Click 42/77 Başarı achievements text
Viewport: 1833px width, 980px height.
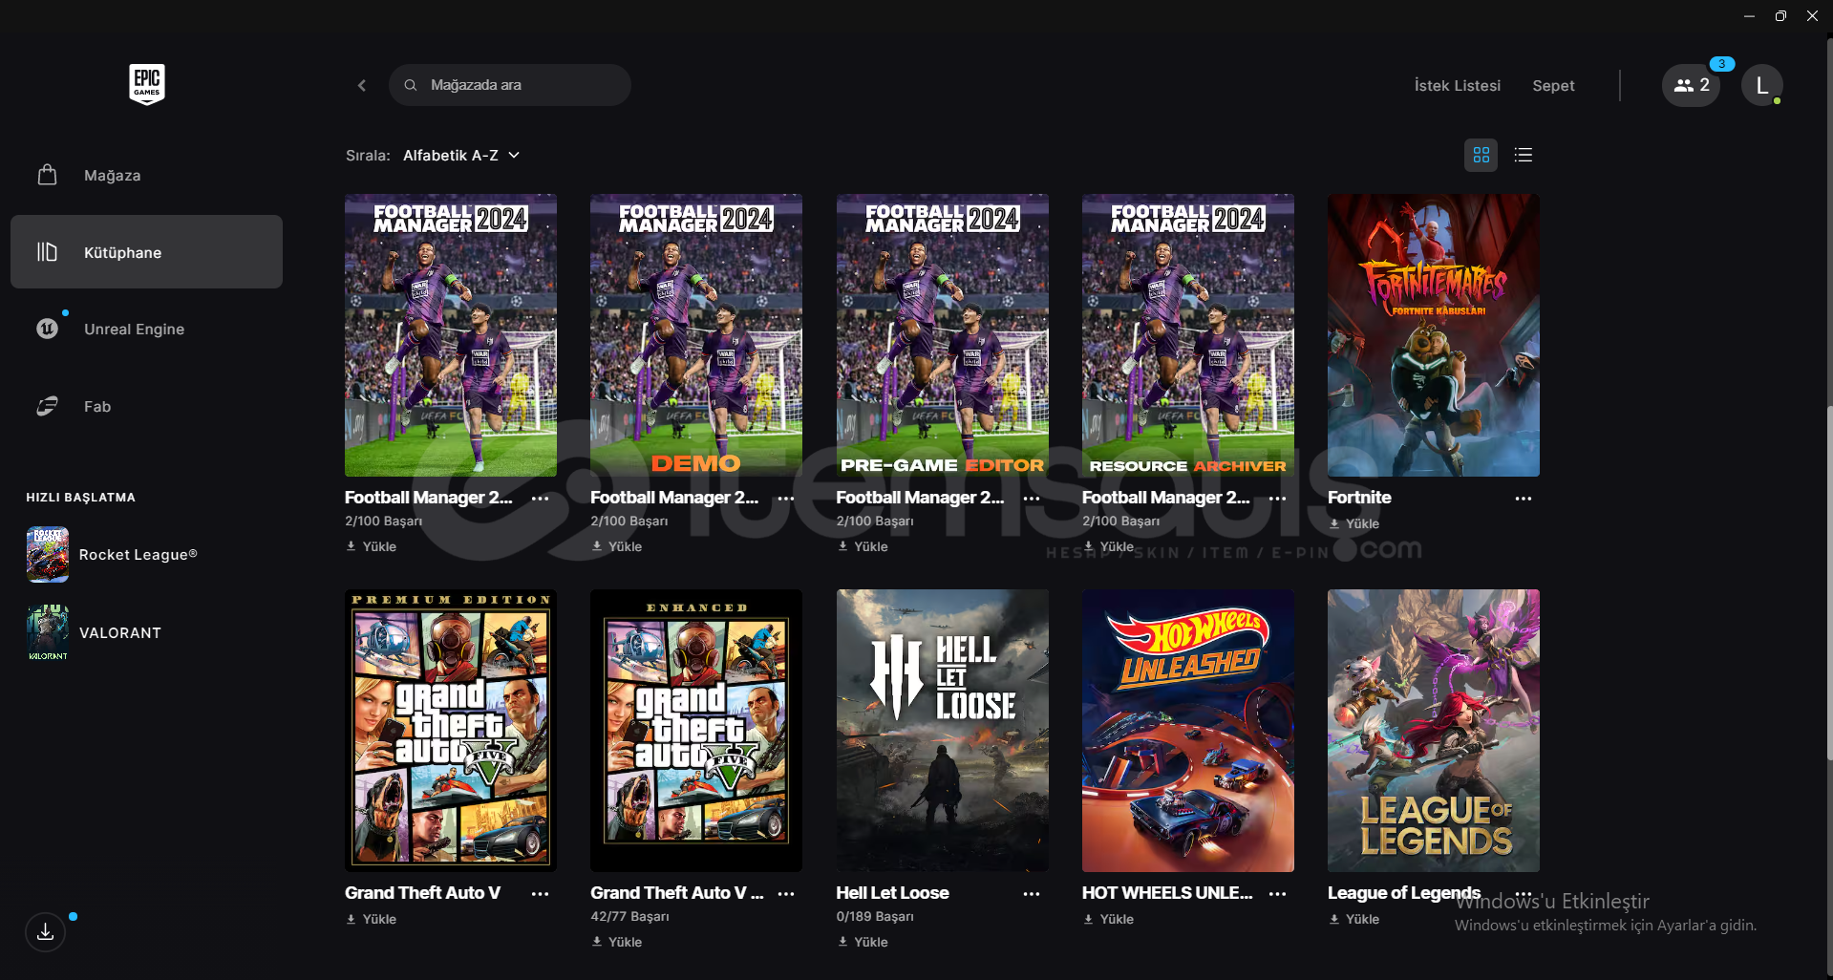click(629, 917)
